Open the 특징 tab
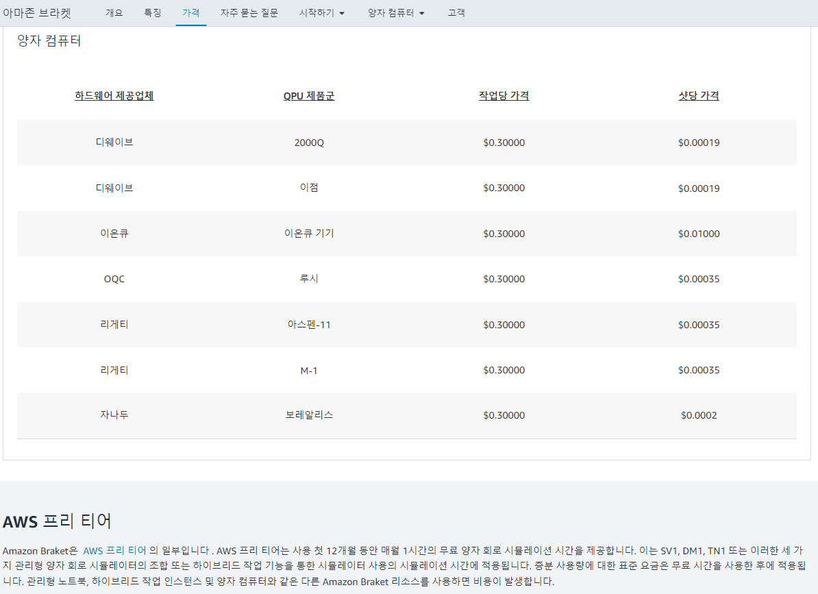 tap(152, 12)
